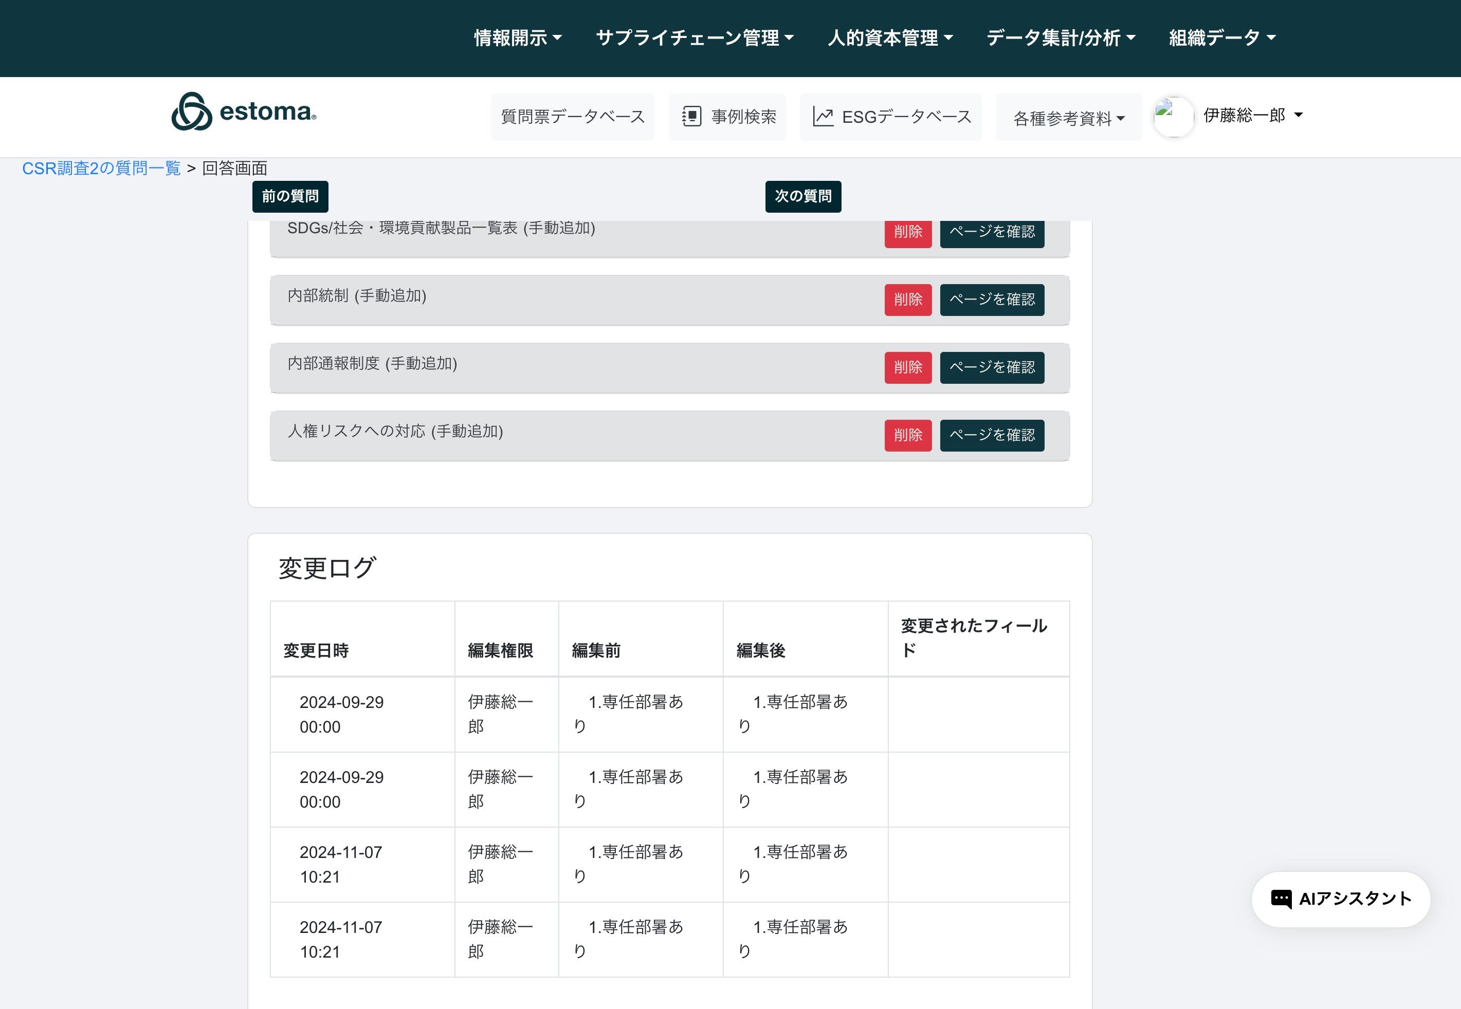
Task: Go to CSR調査2の質問一覧 breadcrumb link
Action: pyautogui.click(x=101, y=168)
